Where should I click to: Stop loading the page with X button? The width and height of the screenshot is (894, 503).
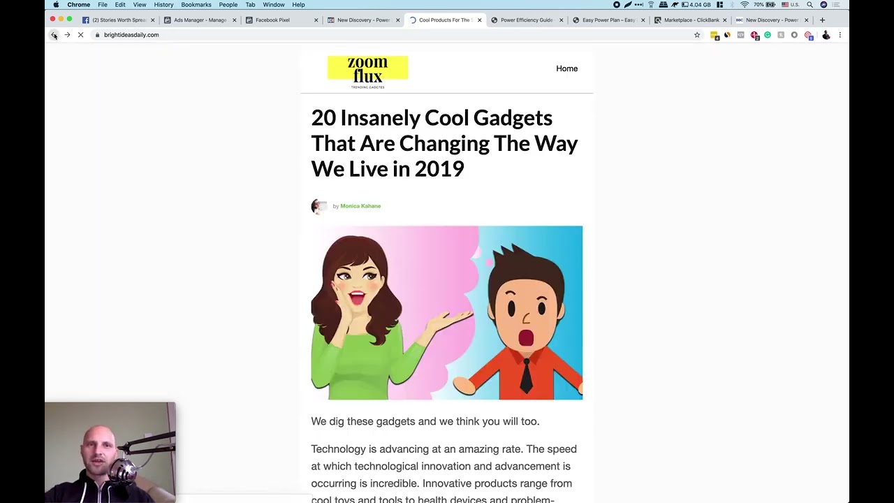pyautogui.click(x=80, y=35)
